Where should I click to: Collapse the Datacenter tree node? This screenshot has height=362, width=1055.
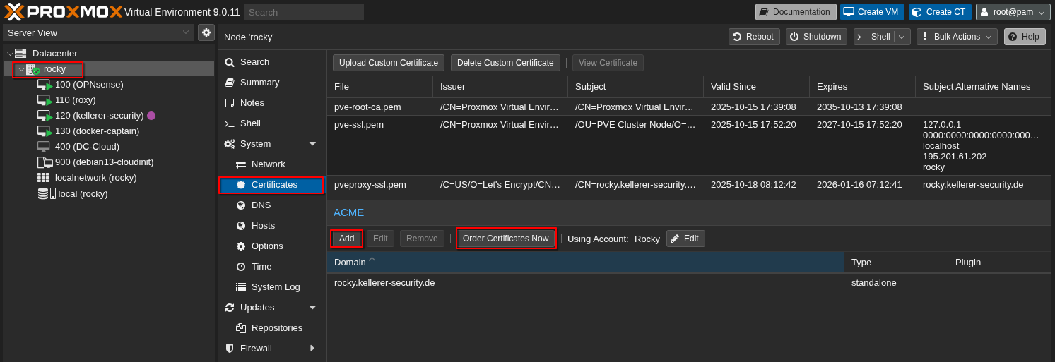[x=9, y=54]
